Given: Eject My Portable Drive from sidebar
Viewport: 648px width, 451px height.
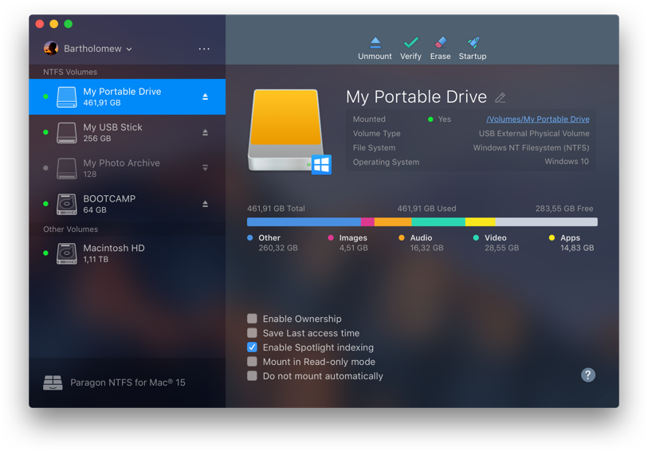Looking at the screenshot, I should [205, 96].
